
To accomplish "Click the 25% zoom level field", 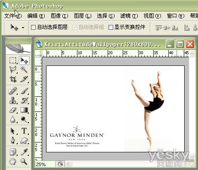I will [x=45, y=164].
